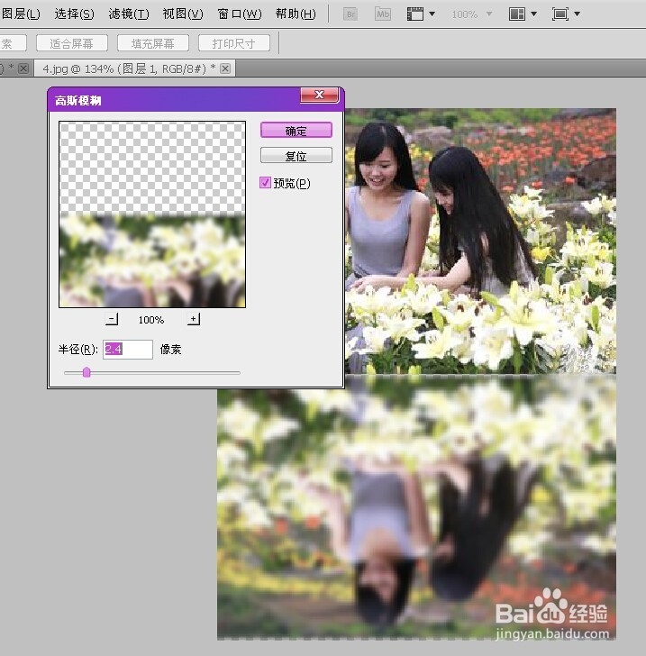Close the 4.jpg document tab
This screenshot has height=656, width=646.
point(225,68)
